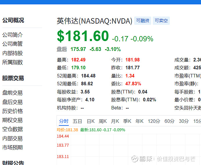Screen dimensions: 201x165
Task: Click the 183.77 chart axis label
Action: coord(63,145)
